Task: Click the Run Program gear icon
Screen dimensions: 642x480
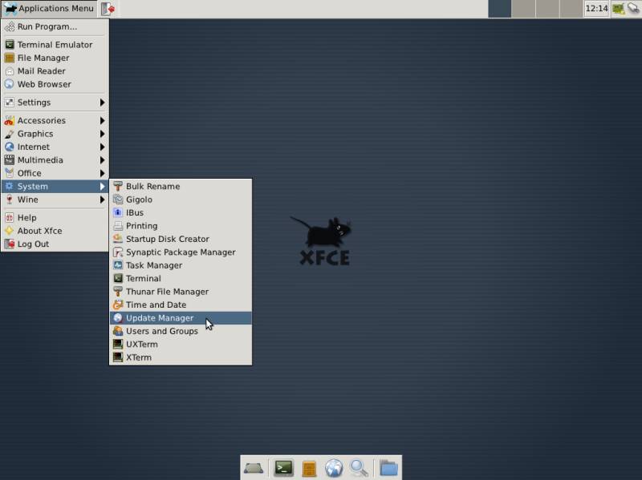Action: click(10, 27)
